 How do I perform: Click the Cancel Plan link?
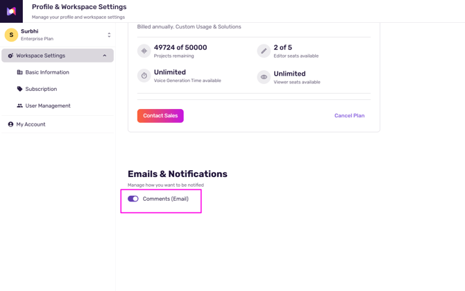click(x=349, y=116)
